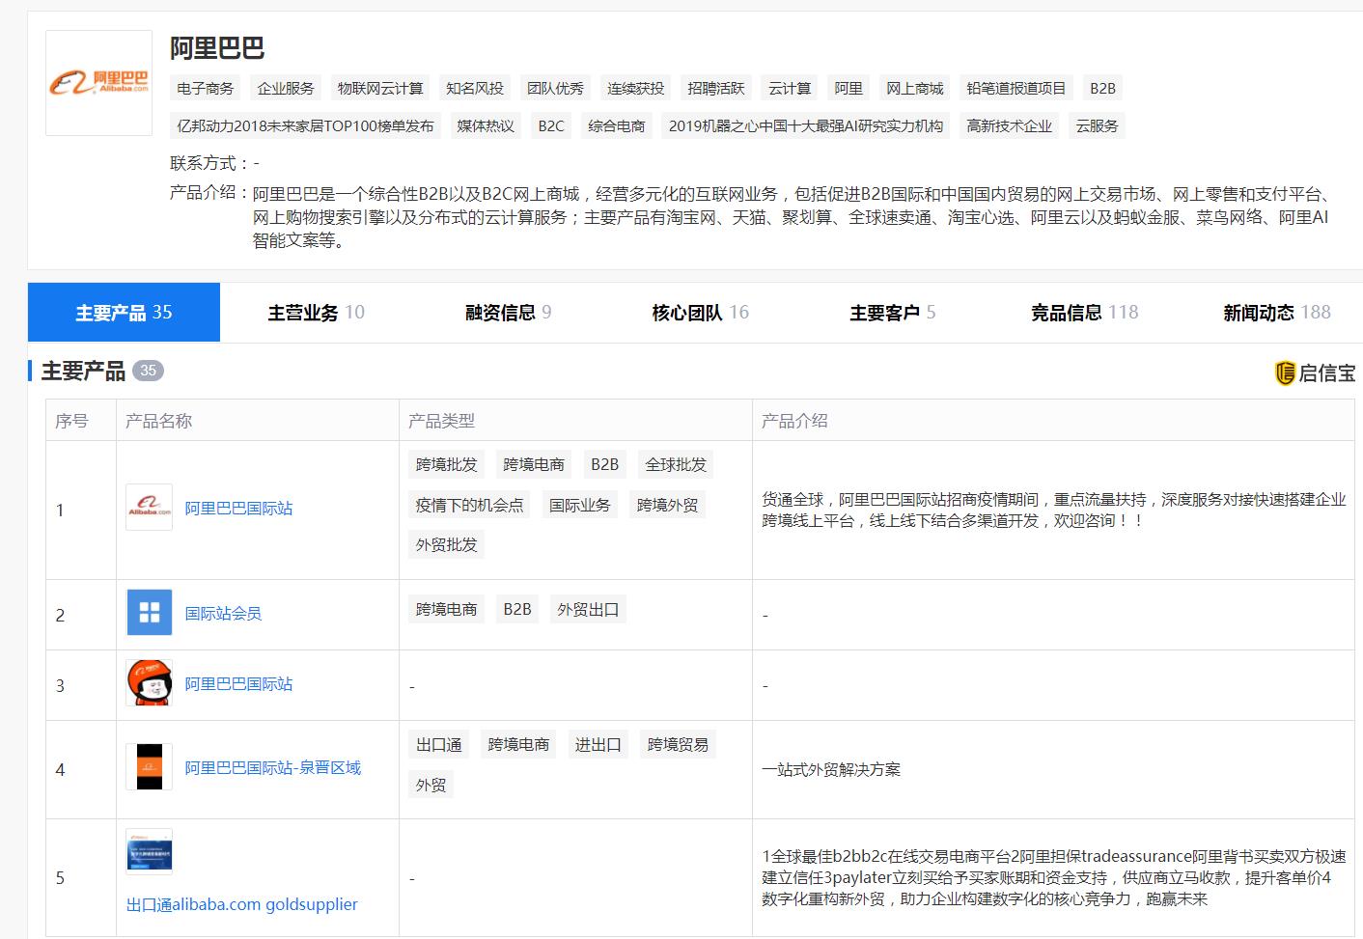
Task: Click the 高新技术企业 tag chip
Action: click(x=1009, y=124)
